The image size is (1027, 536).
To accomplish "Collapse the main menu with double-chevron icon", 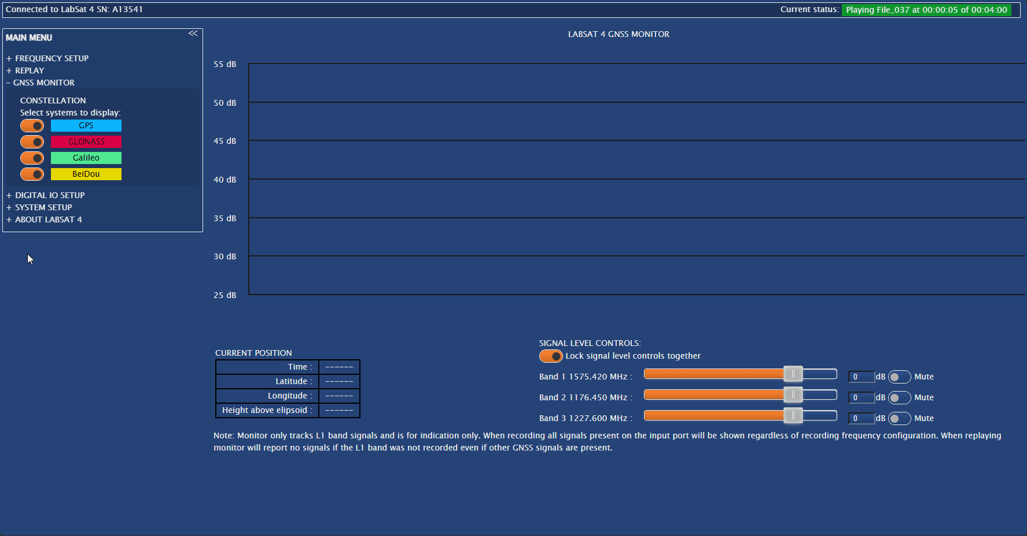I will pyautogui.click(x=193, y=33).
